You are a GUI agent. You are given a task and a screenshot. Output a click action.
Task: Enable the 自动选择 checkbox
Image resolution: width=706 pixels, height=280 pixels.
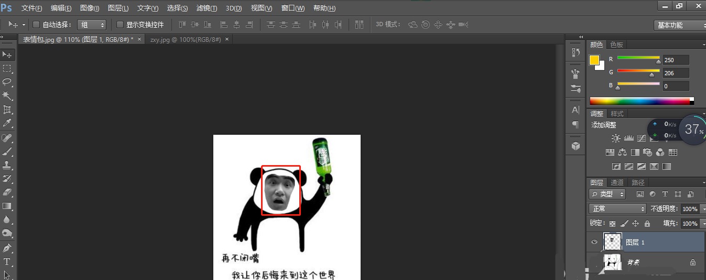(x=36, y=25)
